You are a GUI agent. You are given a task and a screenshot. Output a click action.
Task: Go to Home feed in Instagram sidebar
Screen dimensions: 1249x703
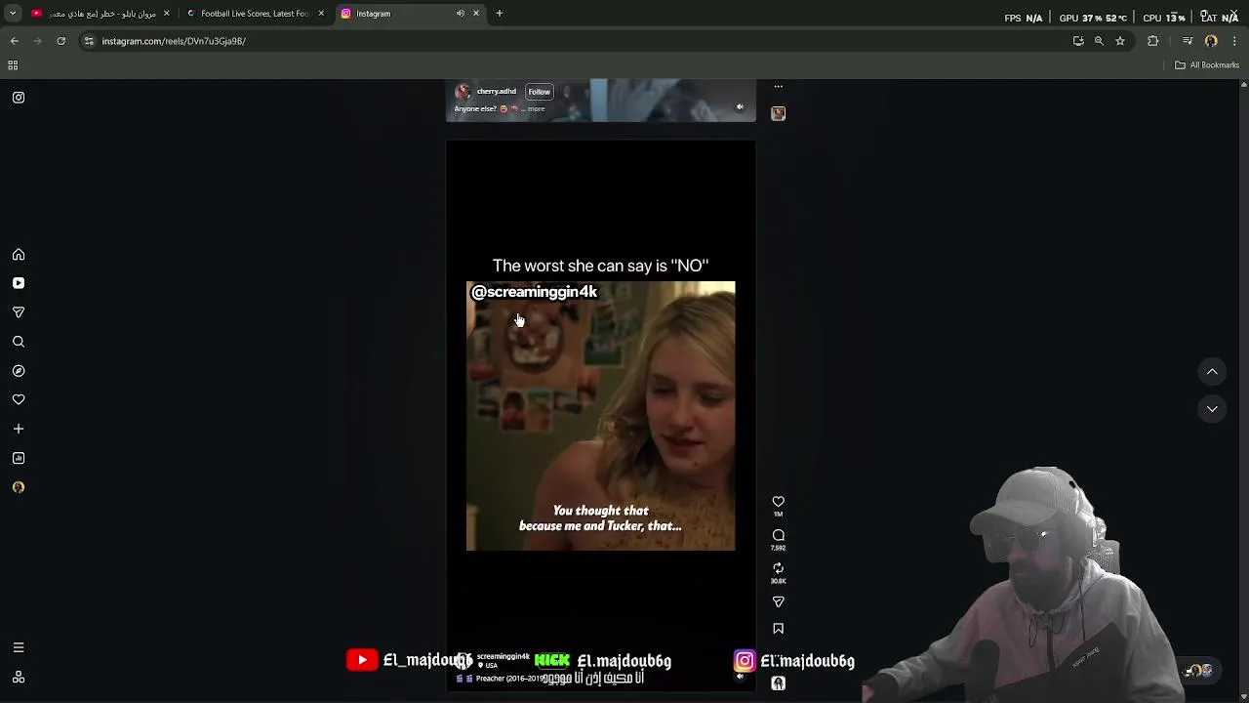pyautogui.click(x=19, y=255)
